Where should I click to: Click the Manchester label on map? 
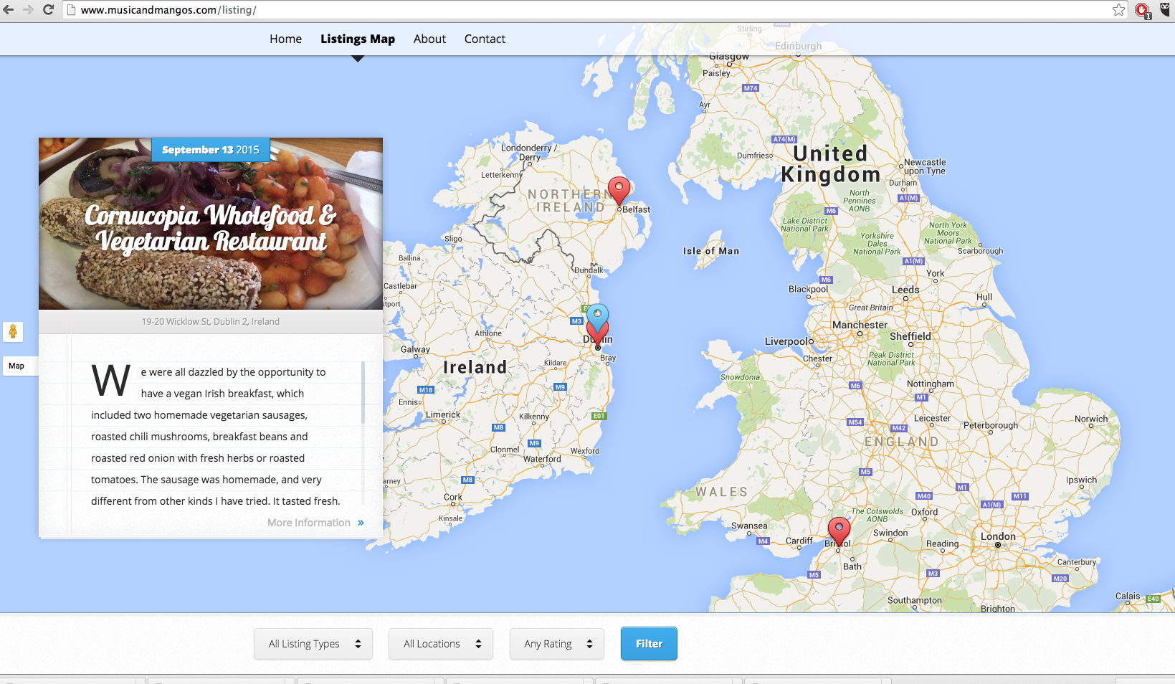[x=860, y=325]
